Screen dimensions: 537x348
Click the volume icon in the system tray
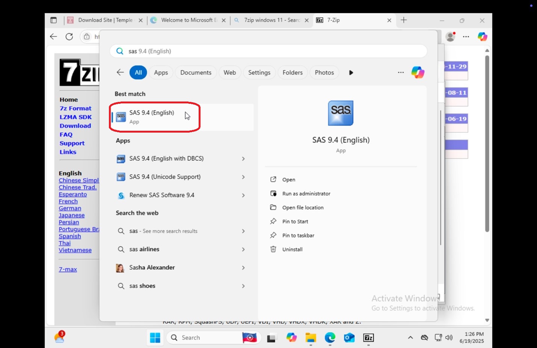pos(449,338)
